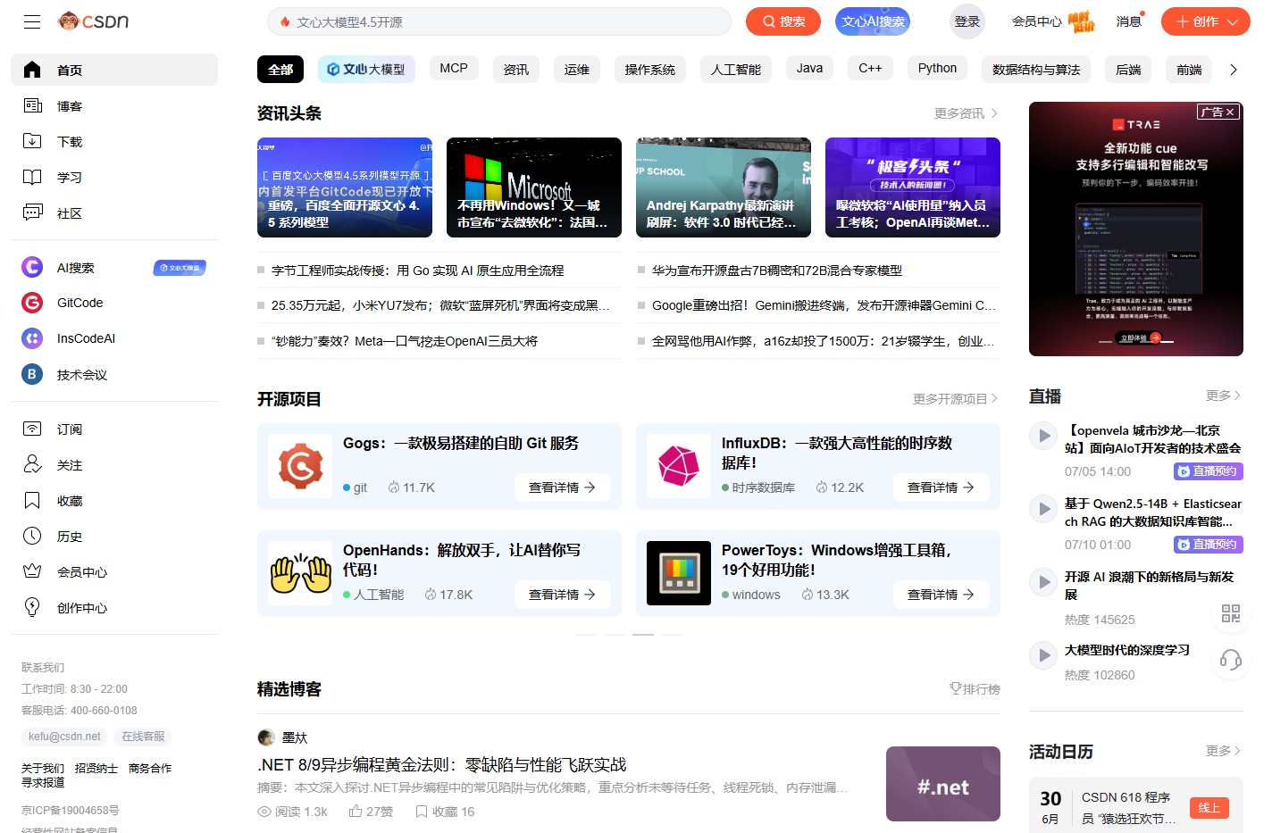Select the 人工智能 category tab
This screenshot has width=1272, height=833.
point(736,69)
